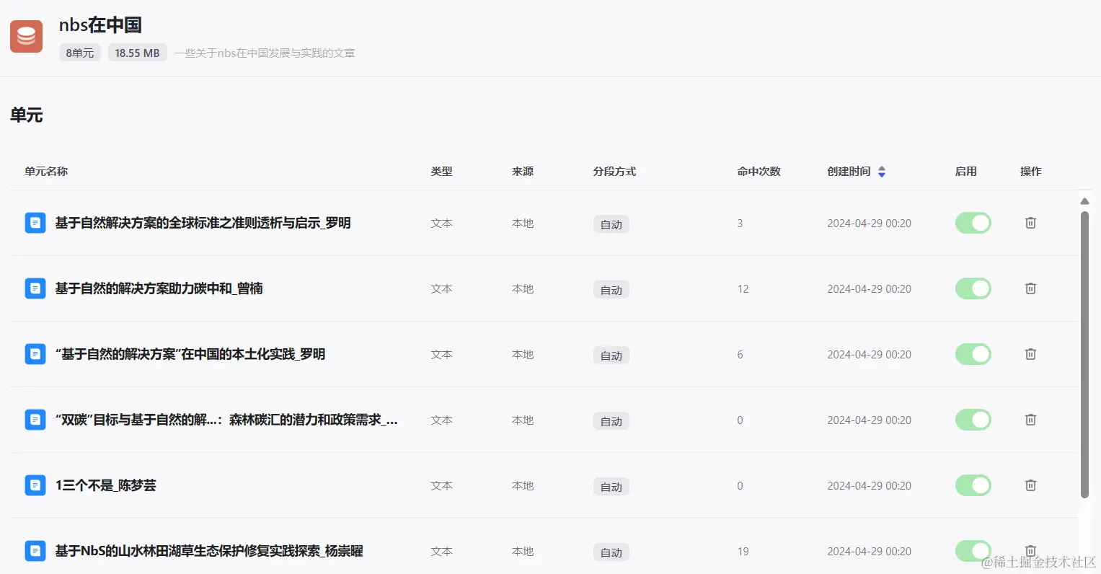Click document icon for “双碳”目标 row

point(35,420)
